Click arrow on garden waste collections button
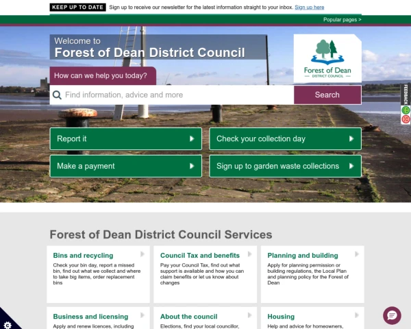The height and width of the screenshot is (329, 411). (x=351, y=166)
